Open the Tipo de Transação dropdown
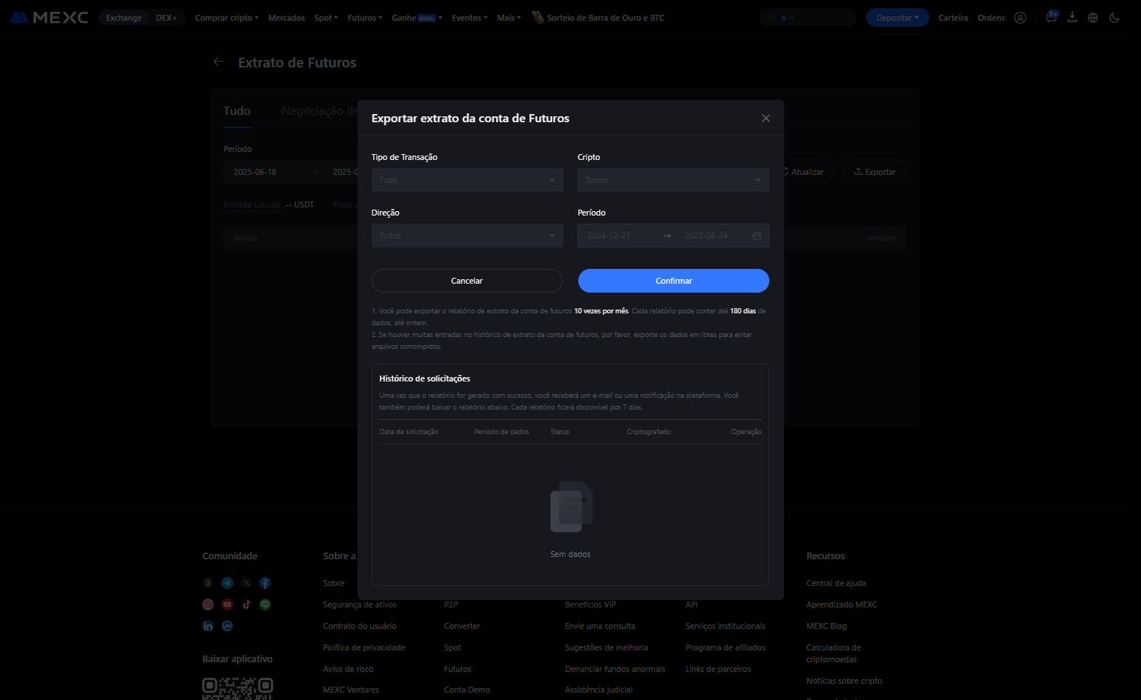This screenshot has width=1141, height=700. (467, 180)
